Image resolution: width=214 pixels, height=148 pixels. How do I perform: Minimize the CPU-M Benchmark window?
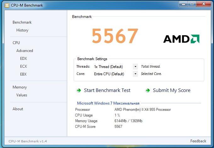pyautogui.click(x=183, y=4)
